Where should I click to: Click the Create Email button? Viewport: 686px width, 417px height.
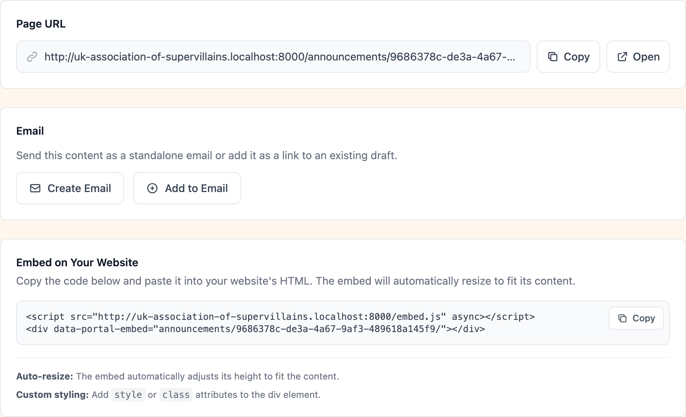point(70,188)
